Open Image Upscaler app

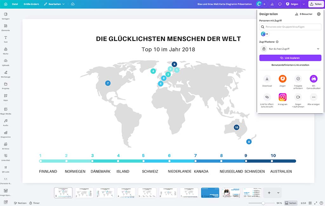click(6, 192)
